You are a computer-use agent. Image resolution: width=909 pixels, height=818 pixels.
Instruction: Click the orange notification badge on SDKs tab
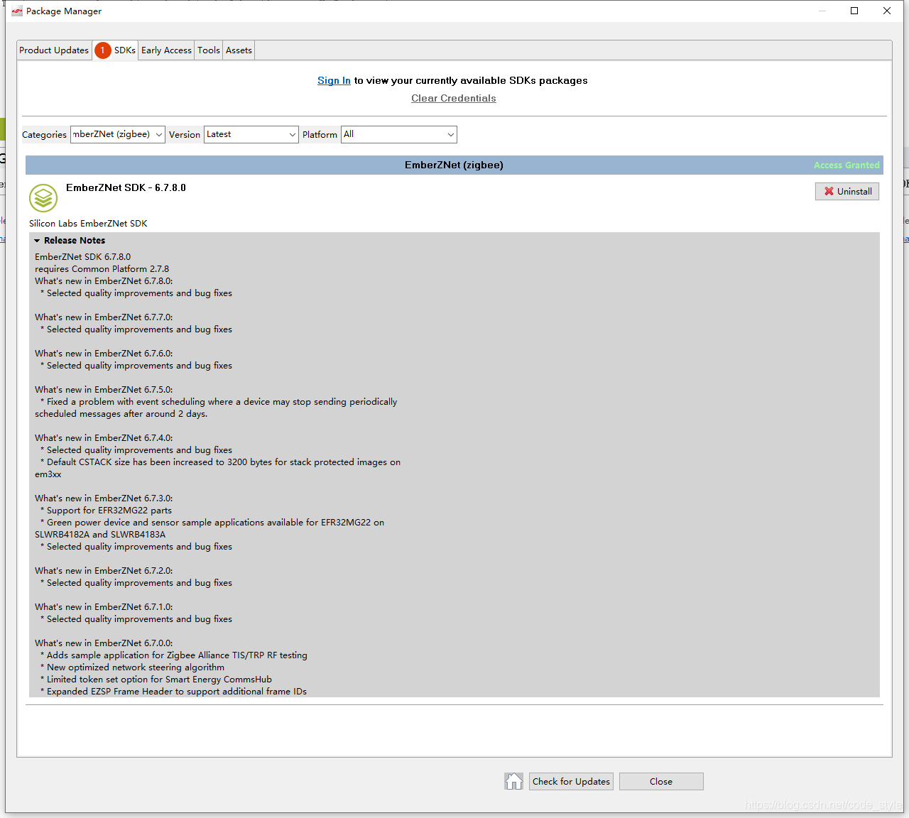[x=102, y=50]
